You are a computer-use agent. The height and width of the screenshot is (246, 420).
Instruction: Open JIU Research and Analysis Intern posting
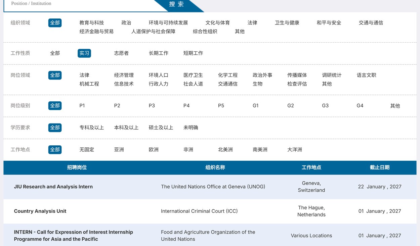(x=53, y=187)
